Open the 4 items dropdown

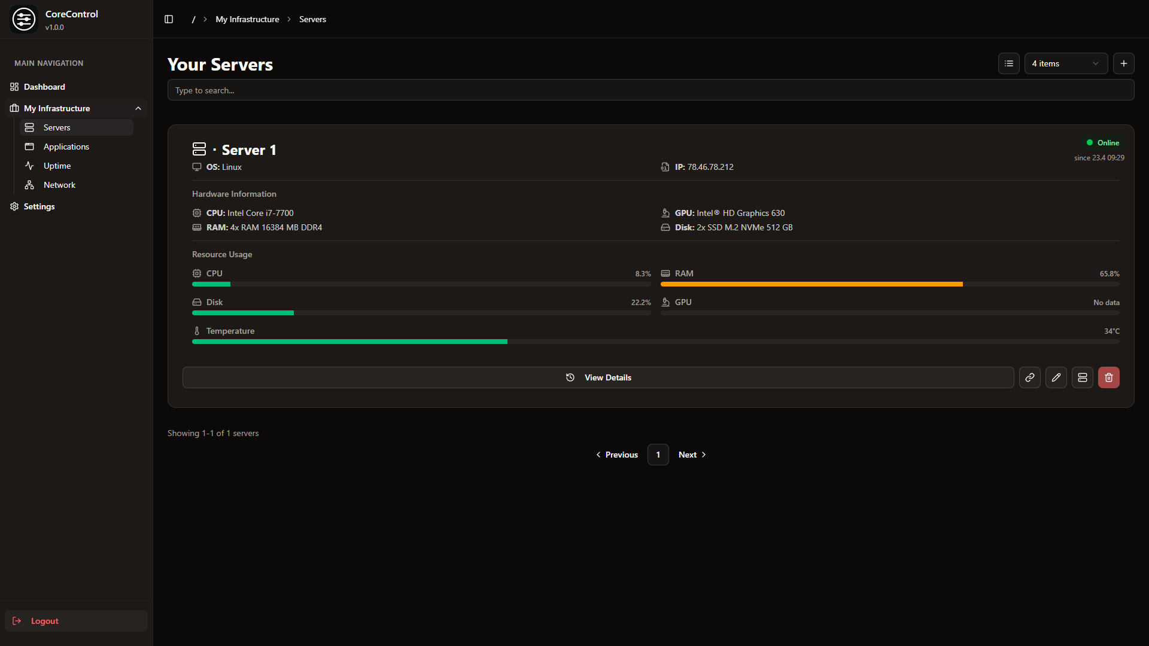coord(1065,63)
